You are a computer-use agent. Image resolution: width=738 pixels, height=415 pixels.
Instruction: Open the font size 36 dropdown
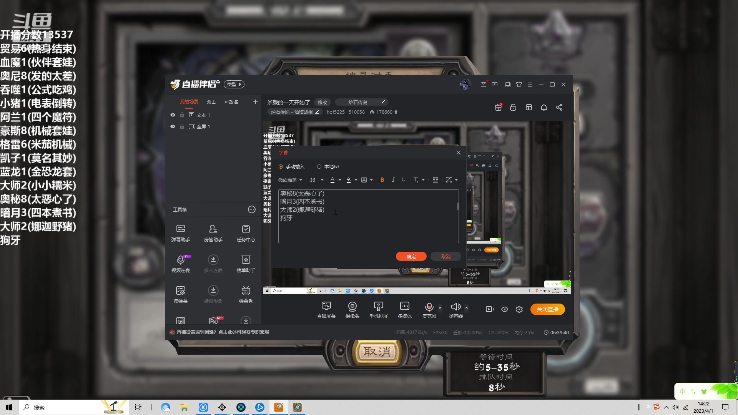(317, 180)
